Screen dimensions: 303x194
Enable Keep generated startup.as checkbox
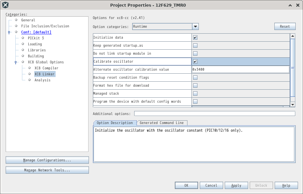click(x=195, y=45)
